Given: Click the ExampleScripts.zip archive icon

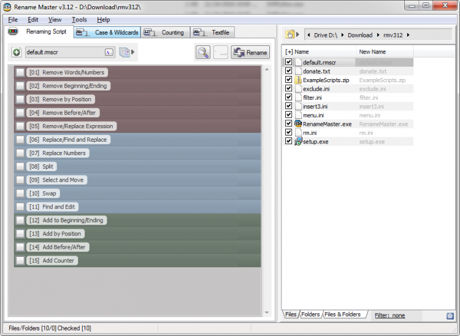Looking at the screenshot, I should coord(298,80).
